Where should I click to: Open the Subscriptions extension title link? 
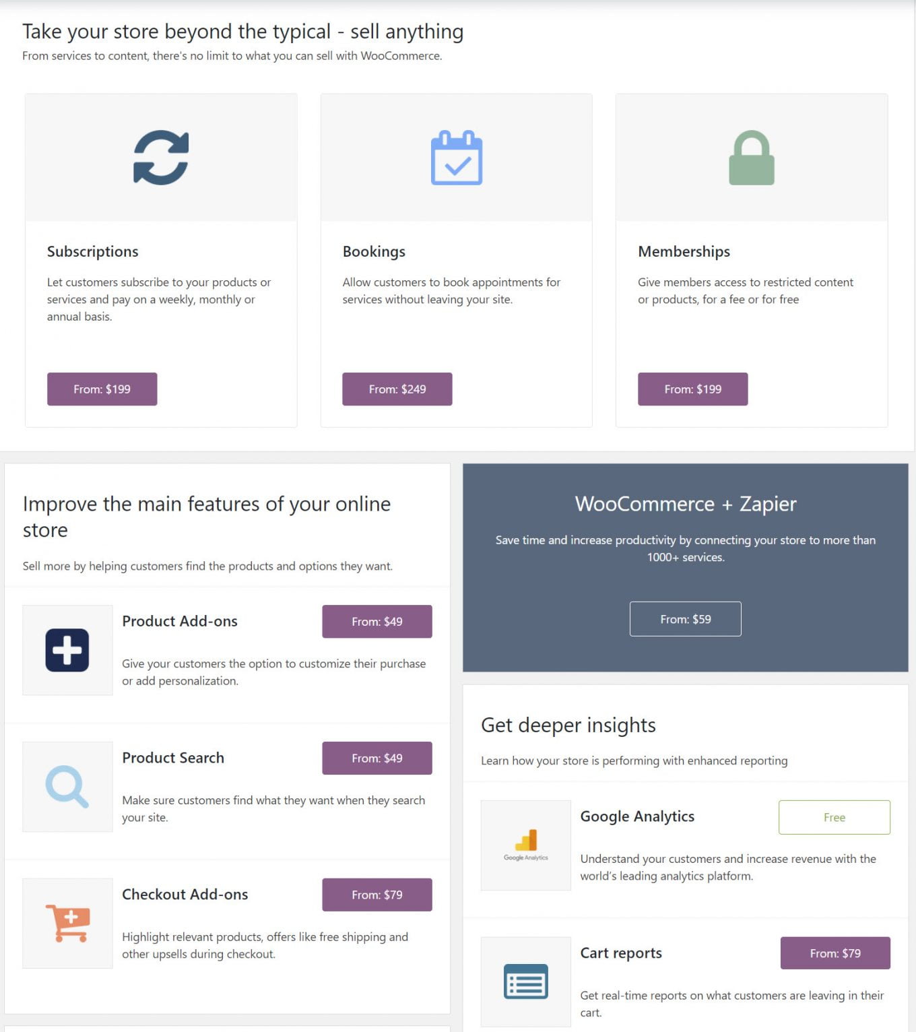tap(92, 251)
